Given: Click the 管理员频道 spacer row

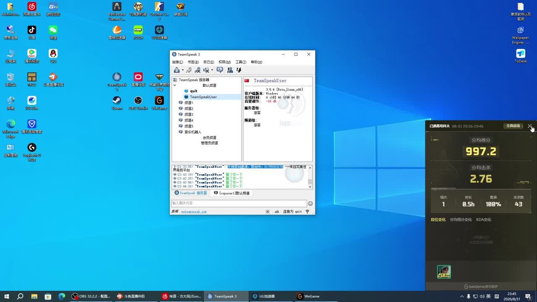Looking at the screenshot, I should click(209, 143).
